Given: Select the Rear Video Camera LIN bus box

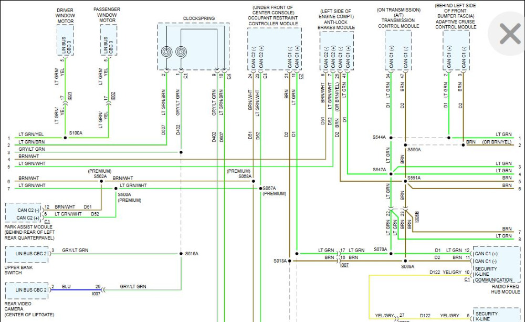Looking at the screenshot, I should 27,290.
